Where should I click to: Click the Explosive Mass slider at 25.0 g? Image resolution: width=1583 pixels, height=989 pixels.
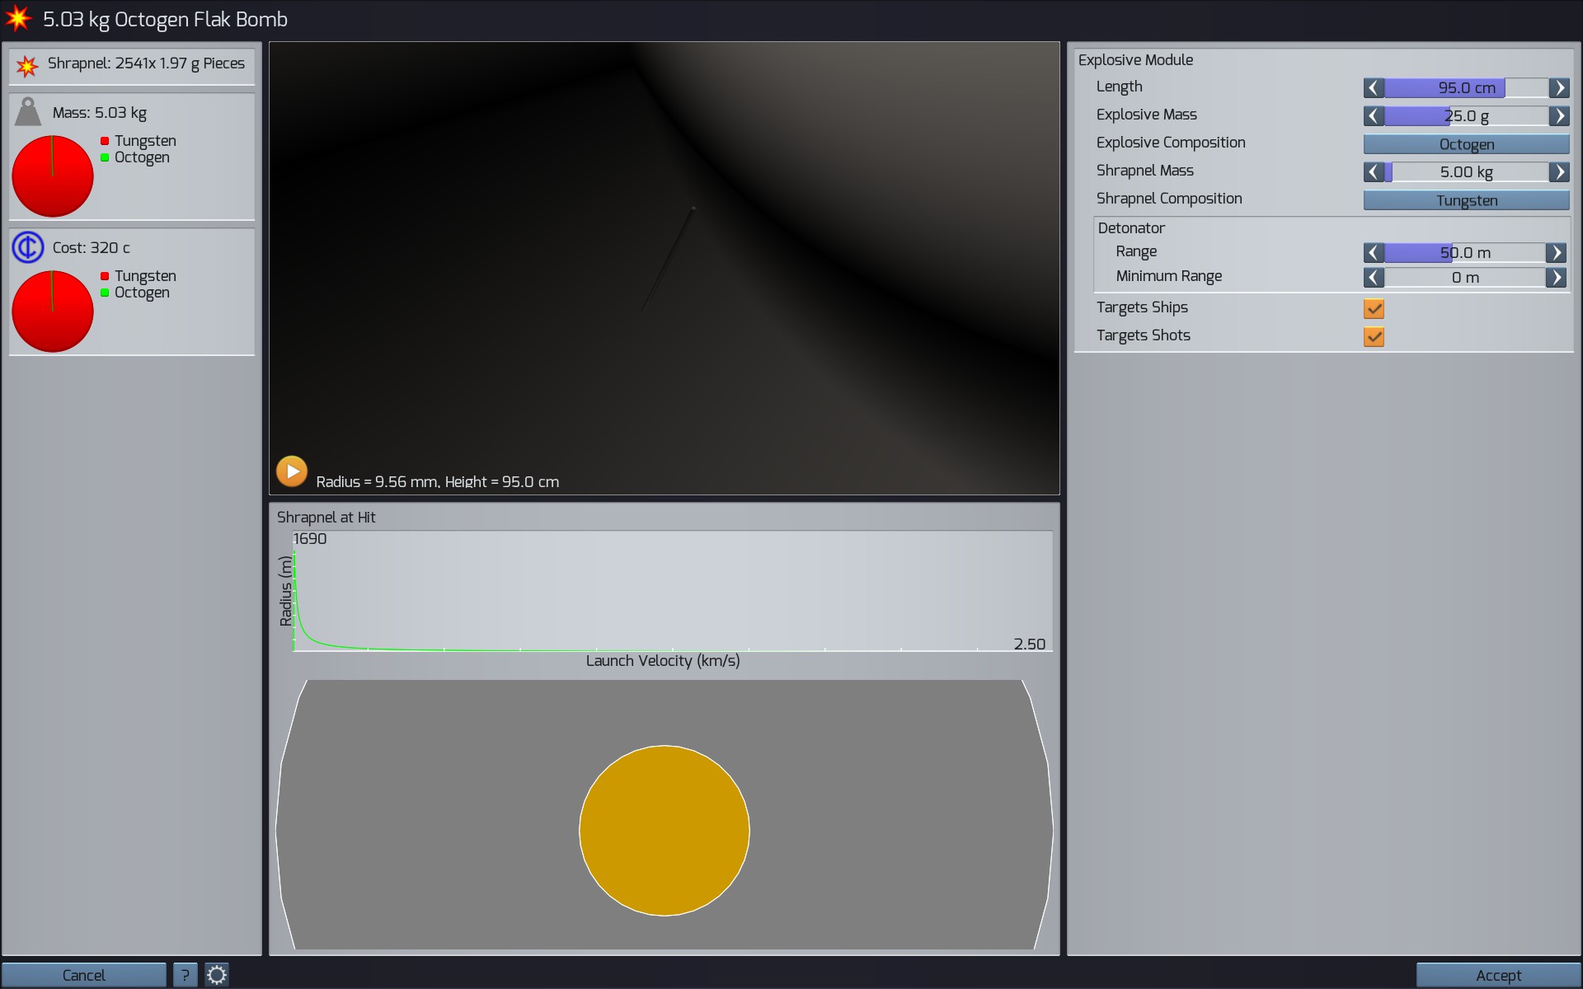click(x=1467, y=116)
